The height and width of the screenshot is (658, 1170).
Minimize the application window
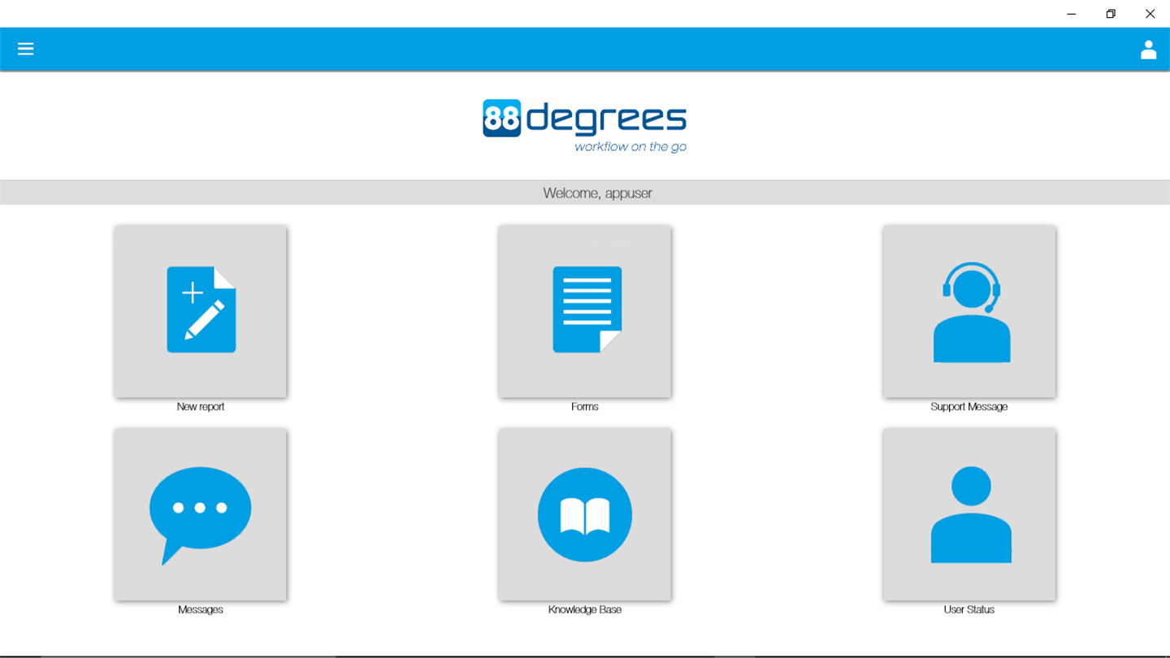[x=1072, y=14]
